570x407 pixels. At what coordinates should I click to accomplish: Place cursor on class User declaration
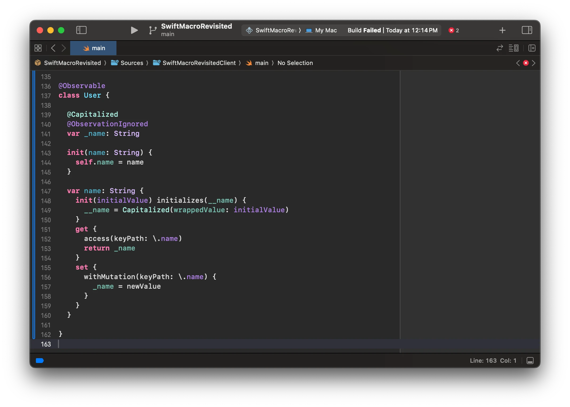(x=84, y=95)
